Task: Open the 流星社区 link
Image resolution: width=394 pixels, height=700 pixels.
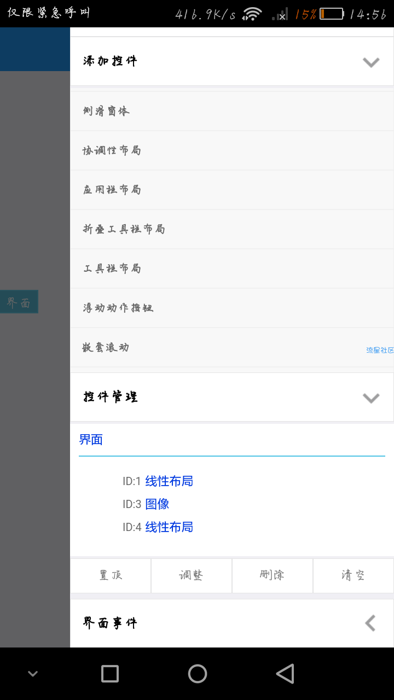Action: (x=380, y=350)
